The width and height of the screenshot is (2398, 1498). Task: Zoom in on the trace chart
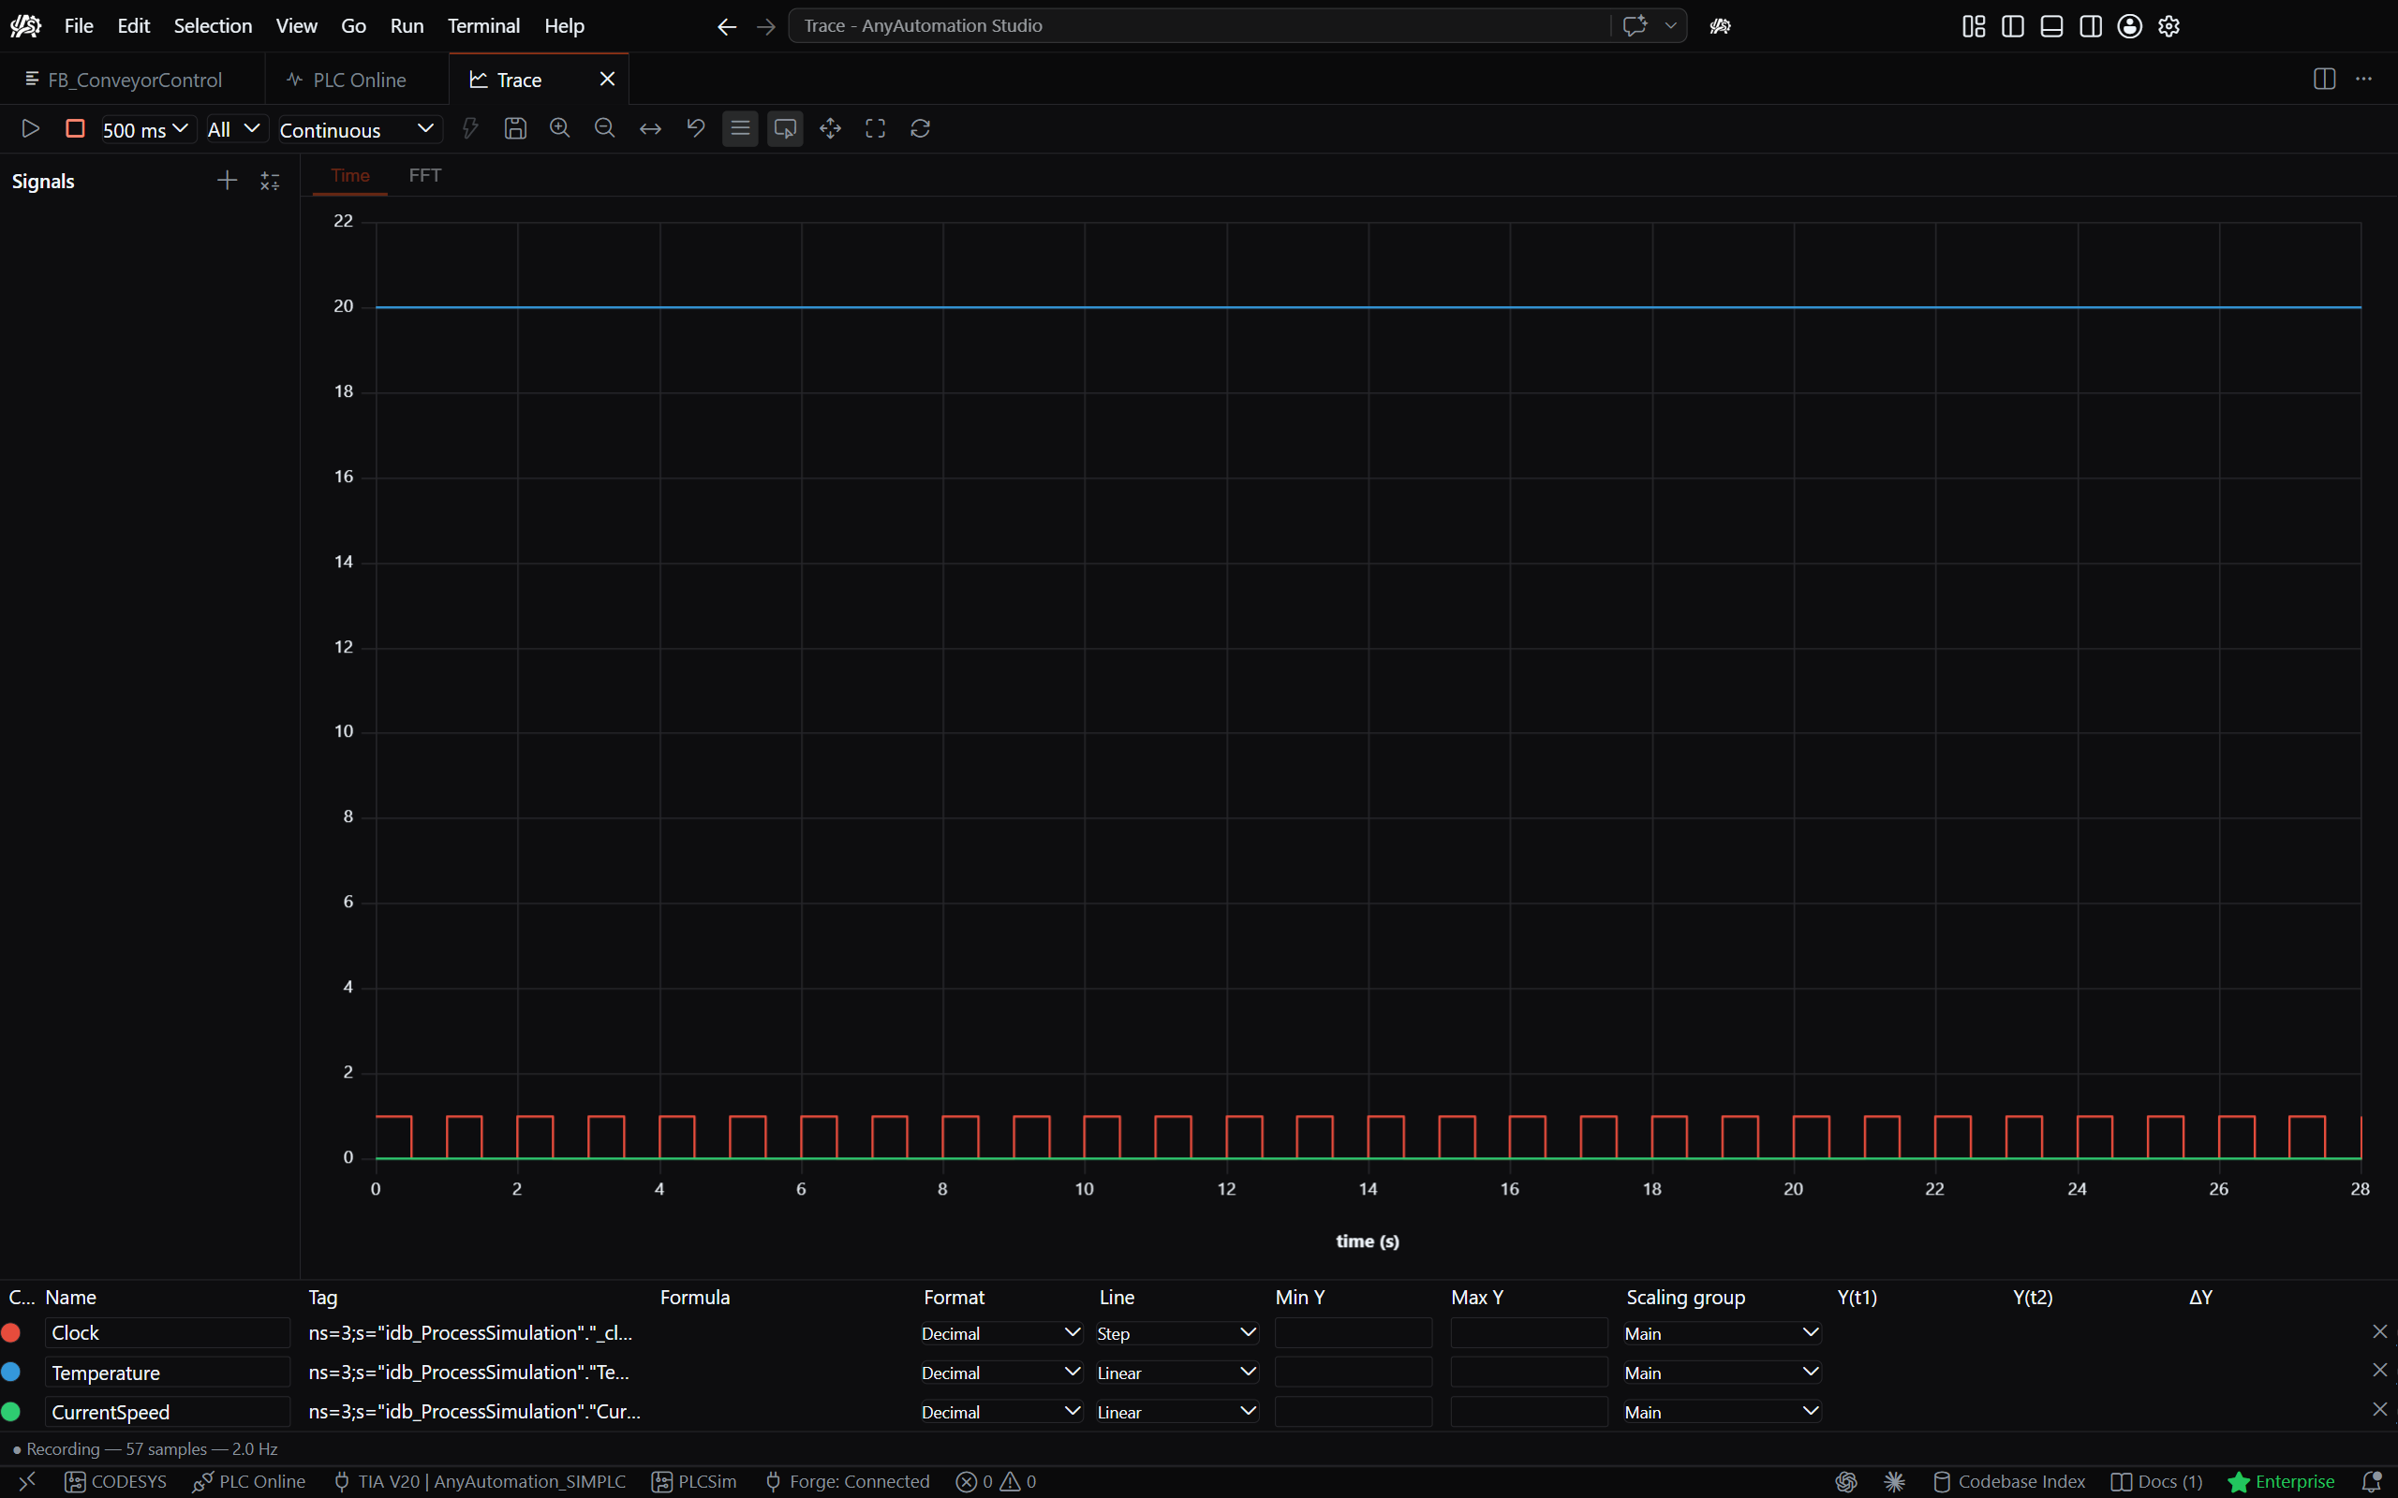(560, 129)
